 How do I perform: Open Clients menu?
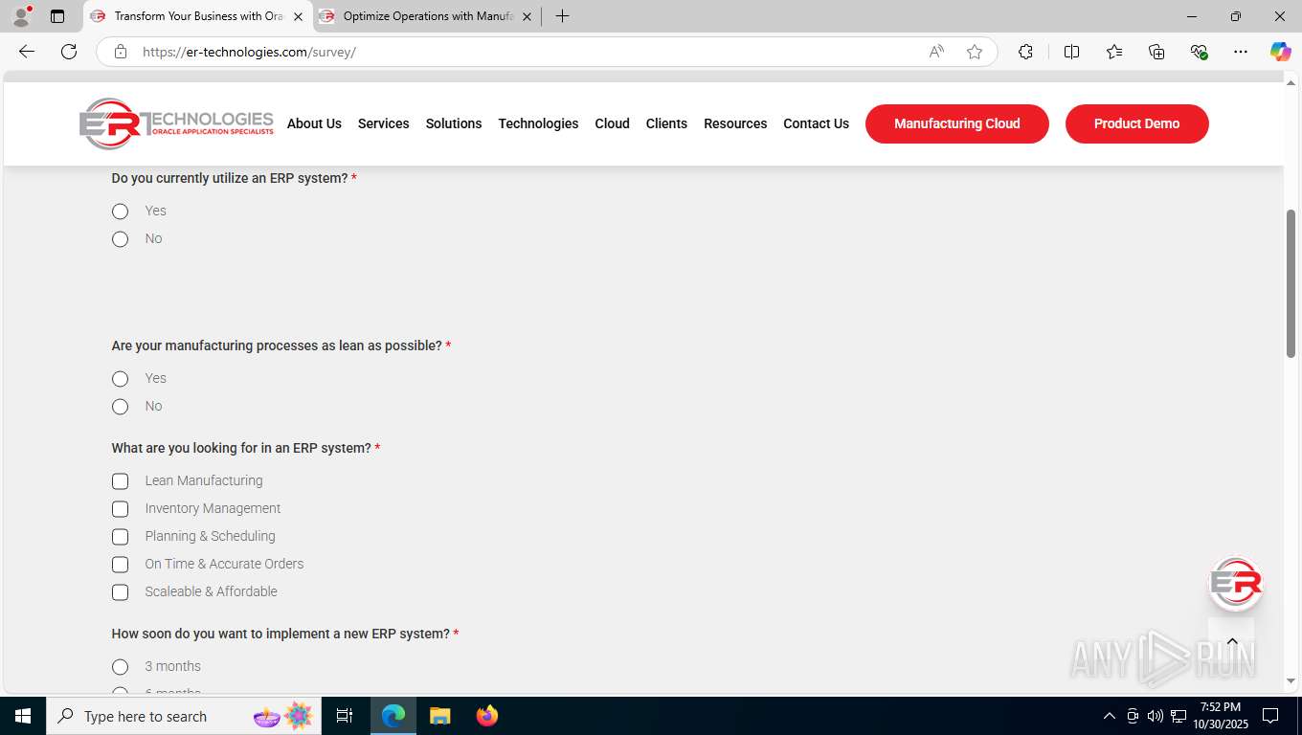point(666,123)
